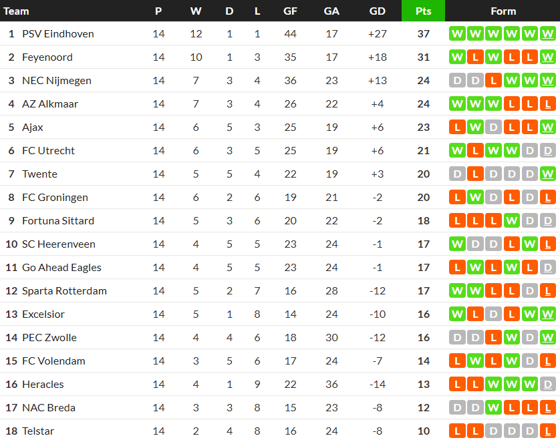This screenshot has width=560, height=444.
Task: Select AZ Alkmaar's underlined latest loss badge
Action: (547, 104)
